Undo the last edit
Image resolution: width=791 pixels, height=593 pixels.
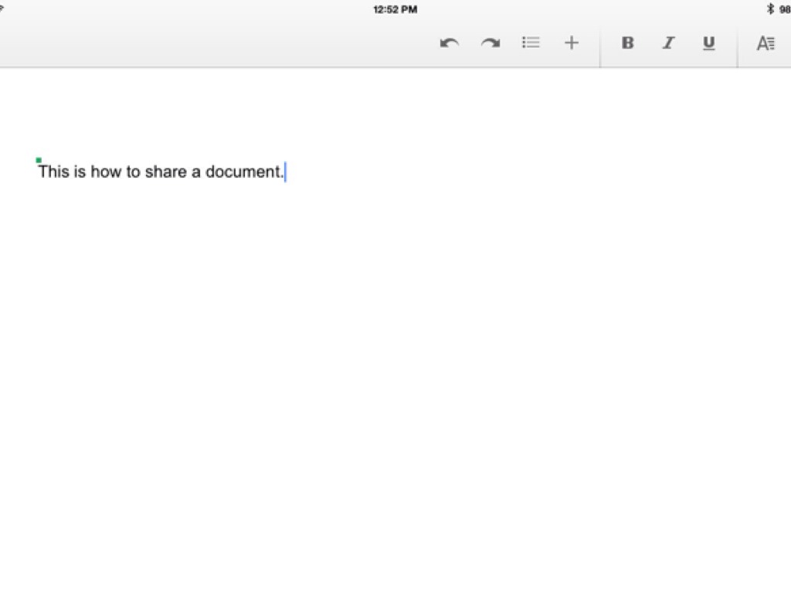point(449,43)
